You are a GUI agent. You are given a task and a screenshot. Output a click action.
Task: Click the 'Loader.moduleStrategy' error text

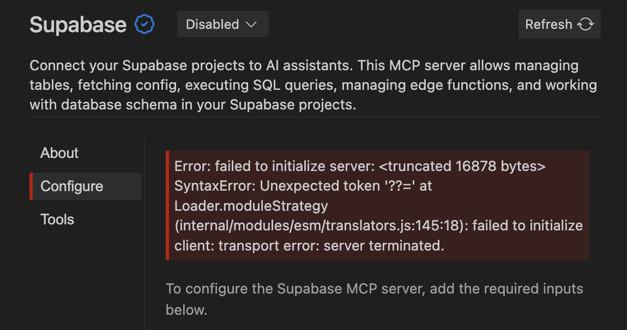[x=251, y=206]
